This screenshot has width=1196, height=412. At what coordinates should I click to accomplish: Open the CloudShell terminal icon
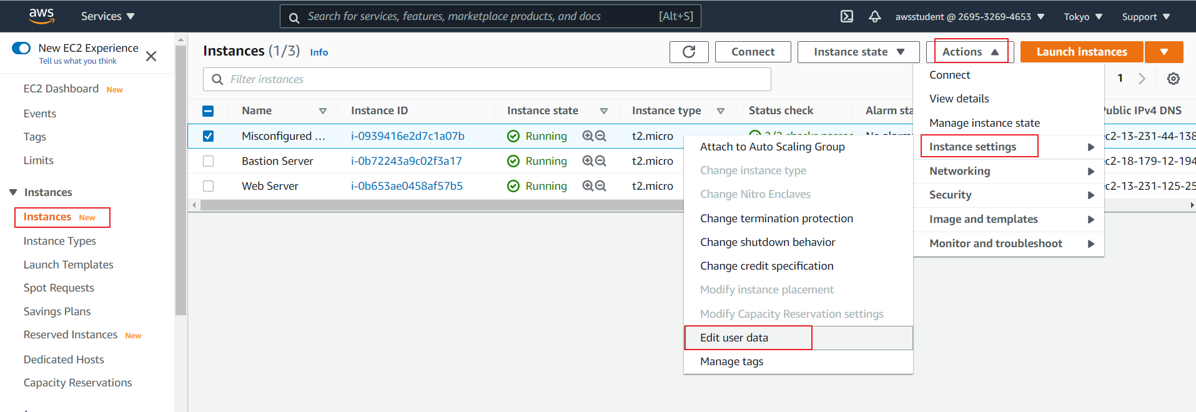coord(847,16)
